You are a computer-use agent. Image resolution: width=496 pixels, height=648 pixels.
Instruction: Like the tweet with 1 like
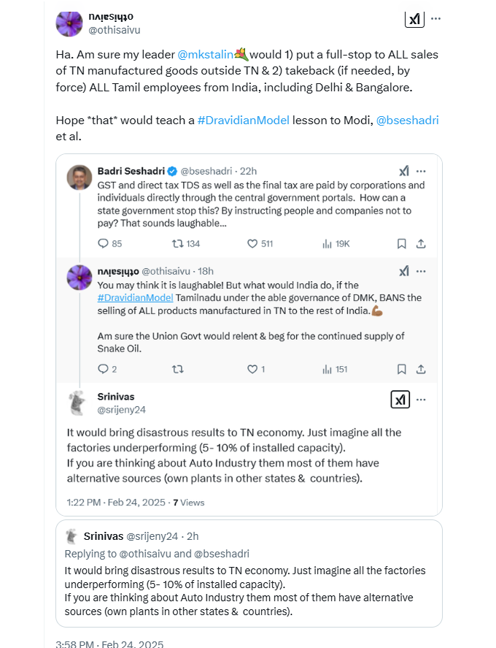[x=252, y=369]
